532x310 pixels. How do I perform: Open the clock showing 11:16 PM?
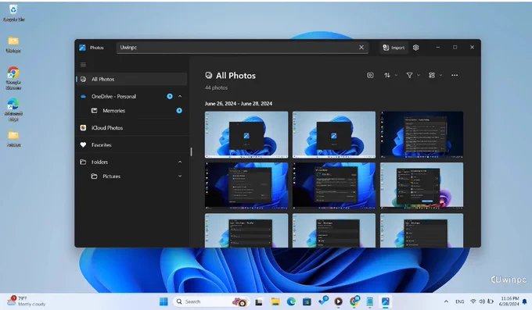tap(509, 301)
